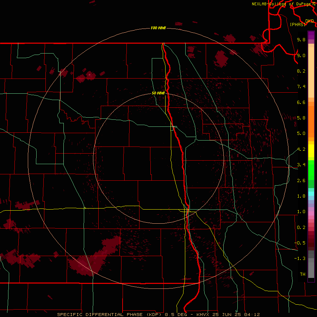Pick the purple band atop the color bar
The height and width of the screenshot is (317, 317).
pyautogui.click(x=311, y=35)
